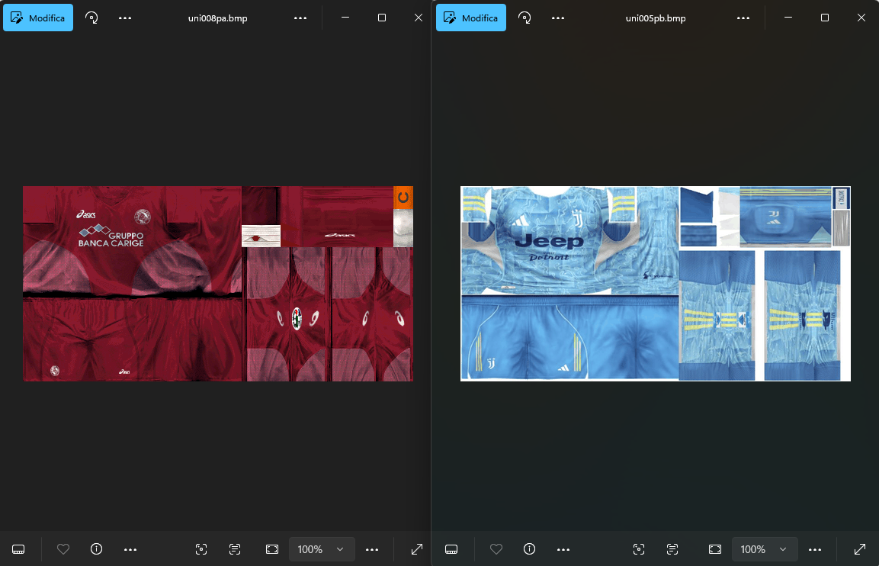
Task: Click Modifica button in uni005pb.bmp window
Action: click(471, 18)
